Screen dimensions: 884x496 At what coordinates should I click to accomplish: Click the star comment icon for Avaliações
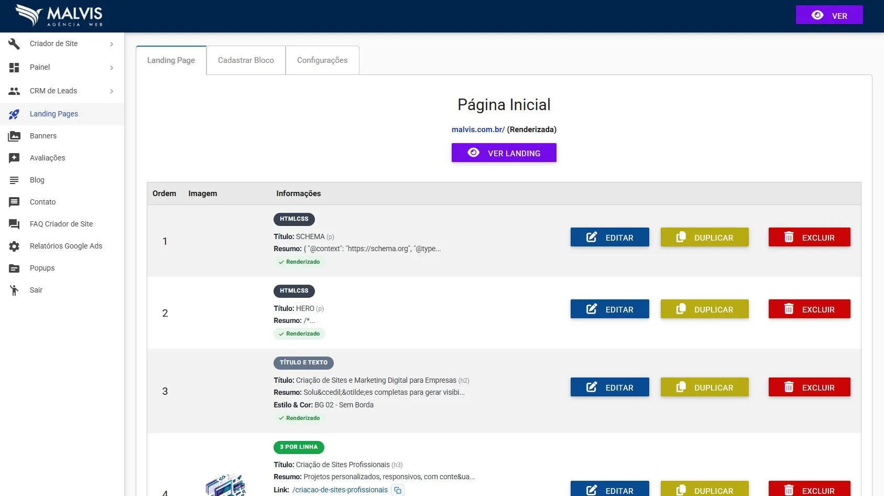(x=14, y=158)
